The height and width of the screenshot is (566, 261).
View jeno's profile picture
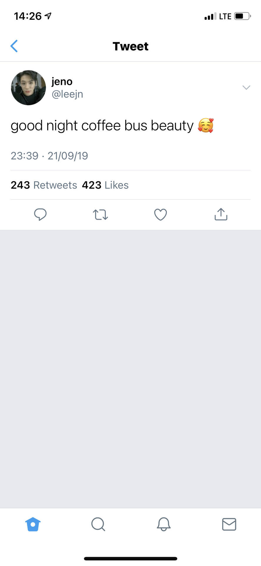click(29, 88)
